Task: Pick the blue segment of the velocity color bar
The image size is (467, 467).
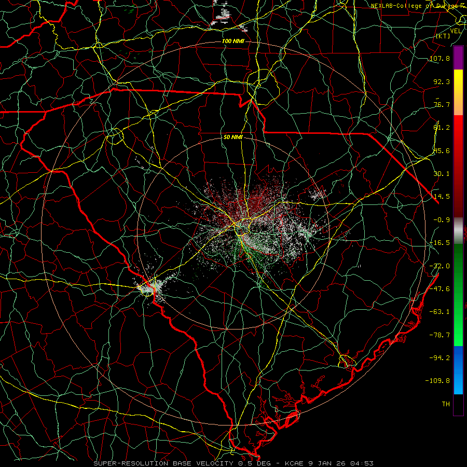Action: (x=458, y=370)
